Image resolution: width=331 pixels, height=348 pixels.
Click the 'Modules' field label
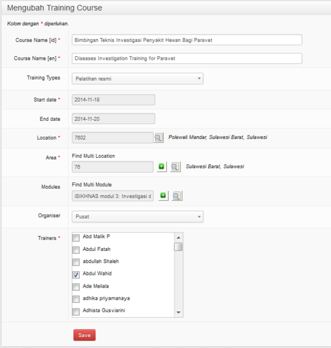pos(51,187)
